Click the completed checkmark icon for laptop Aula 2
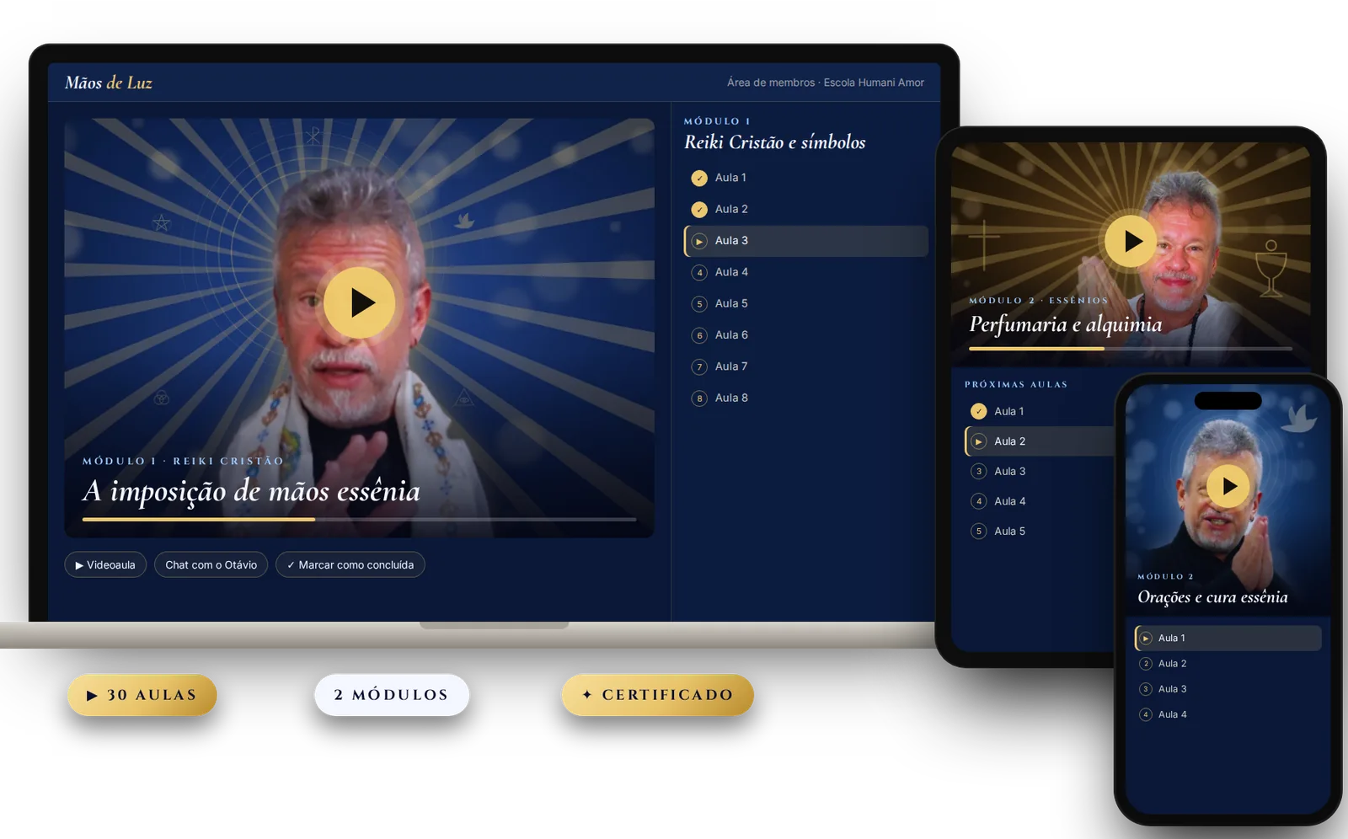The image size is (1348, 839). (699, 210)
